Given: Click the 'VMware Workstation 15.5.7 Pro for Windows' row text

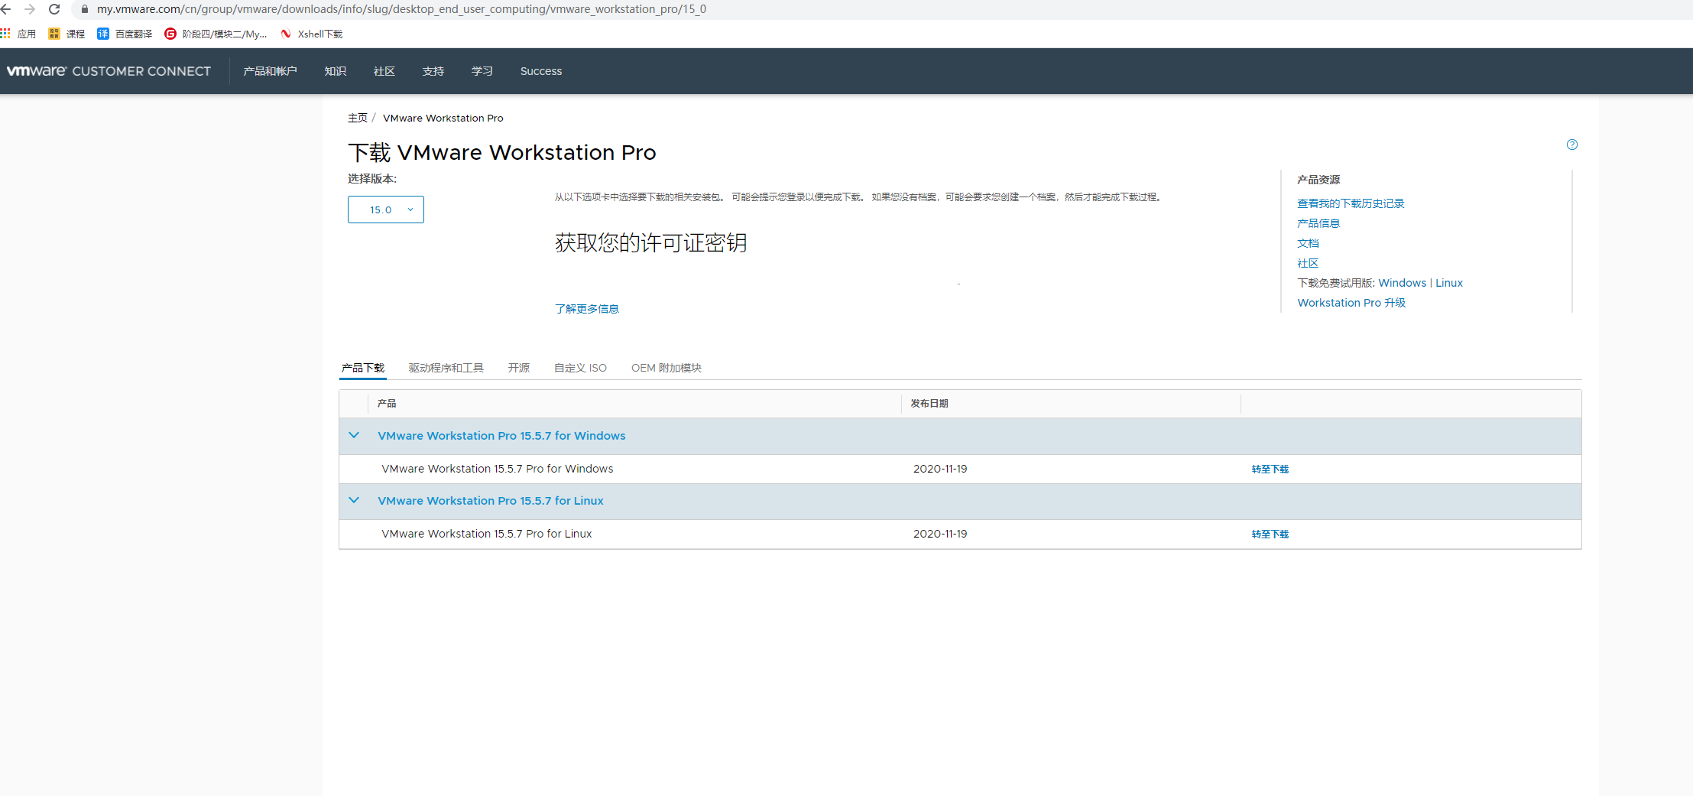Looking at the screenshot, I should (498, 469).
